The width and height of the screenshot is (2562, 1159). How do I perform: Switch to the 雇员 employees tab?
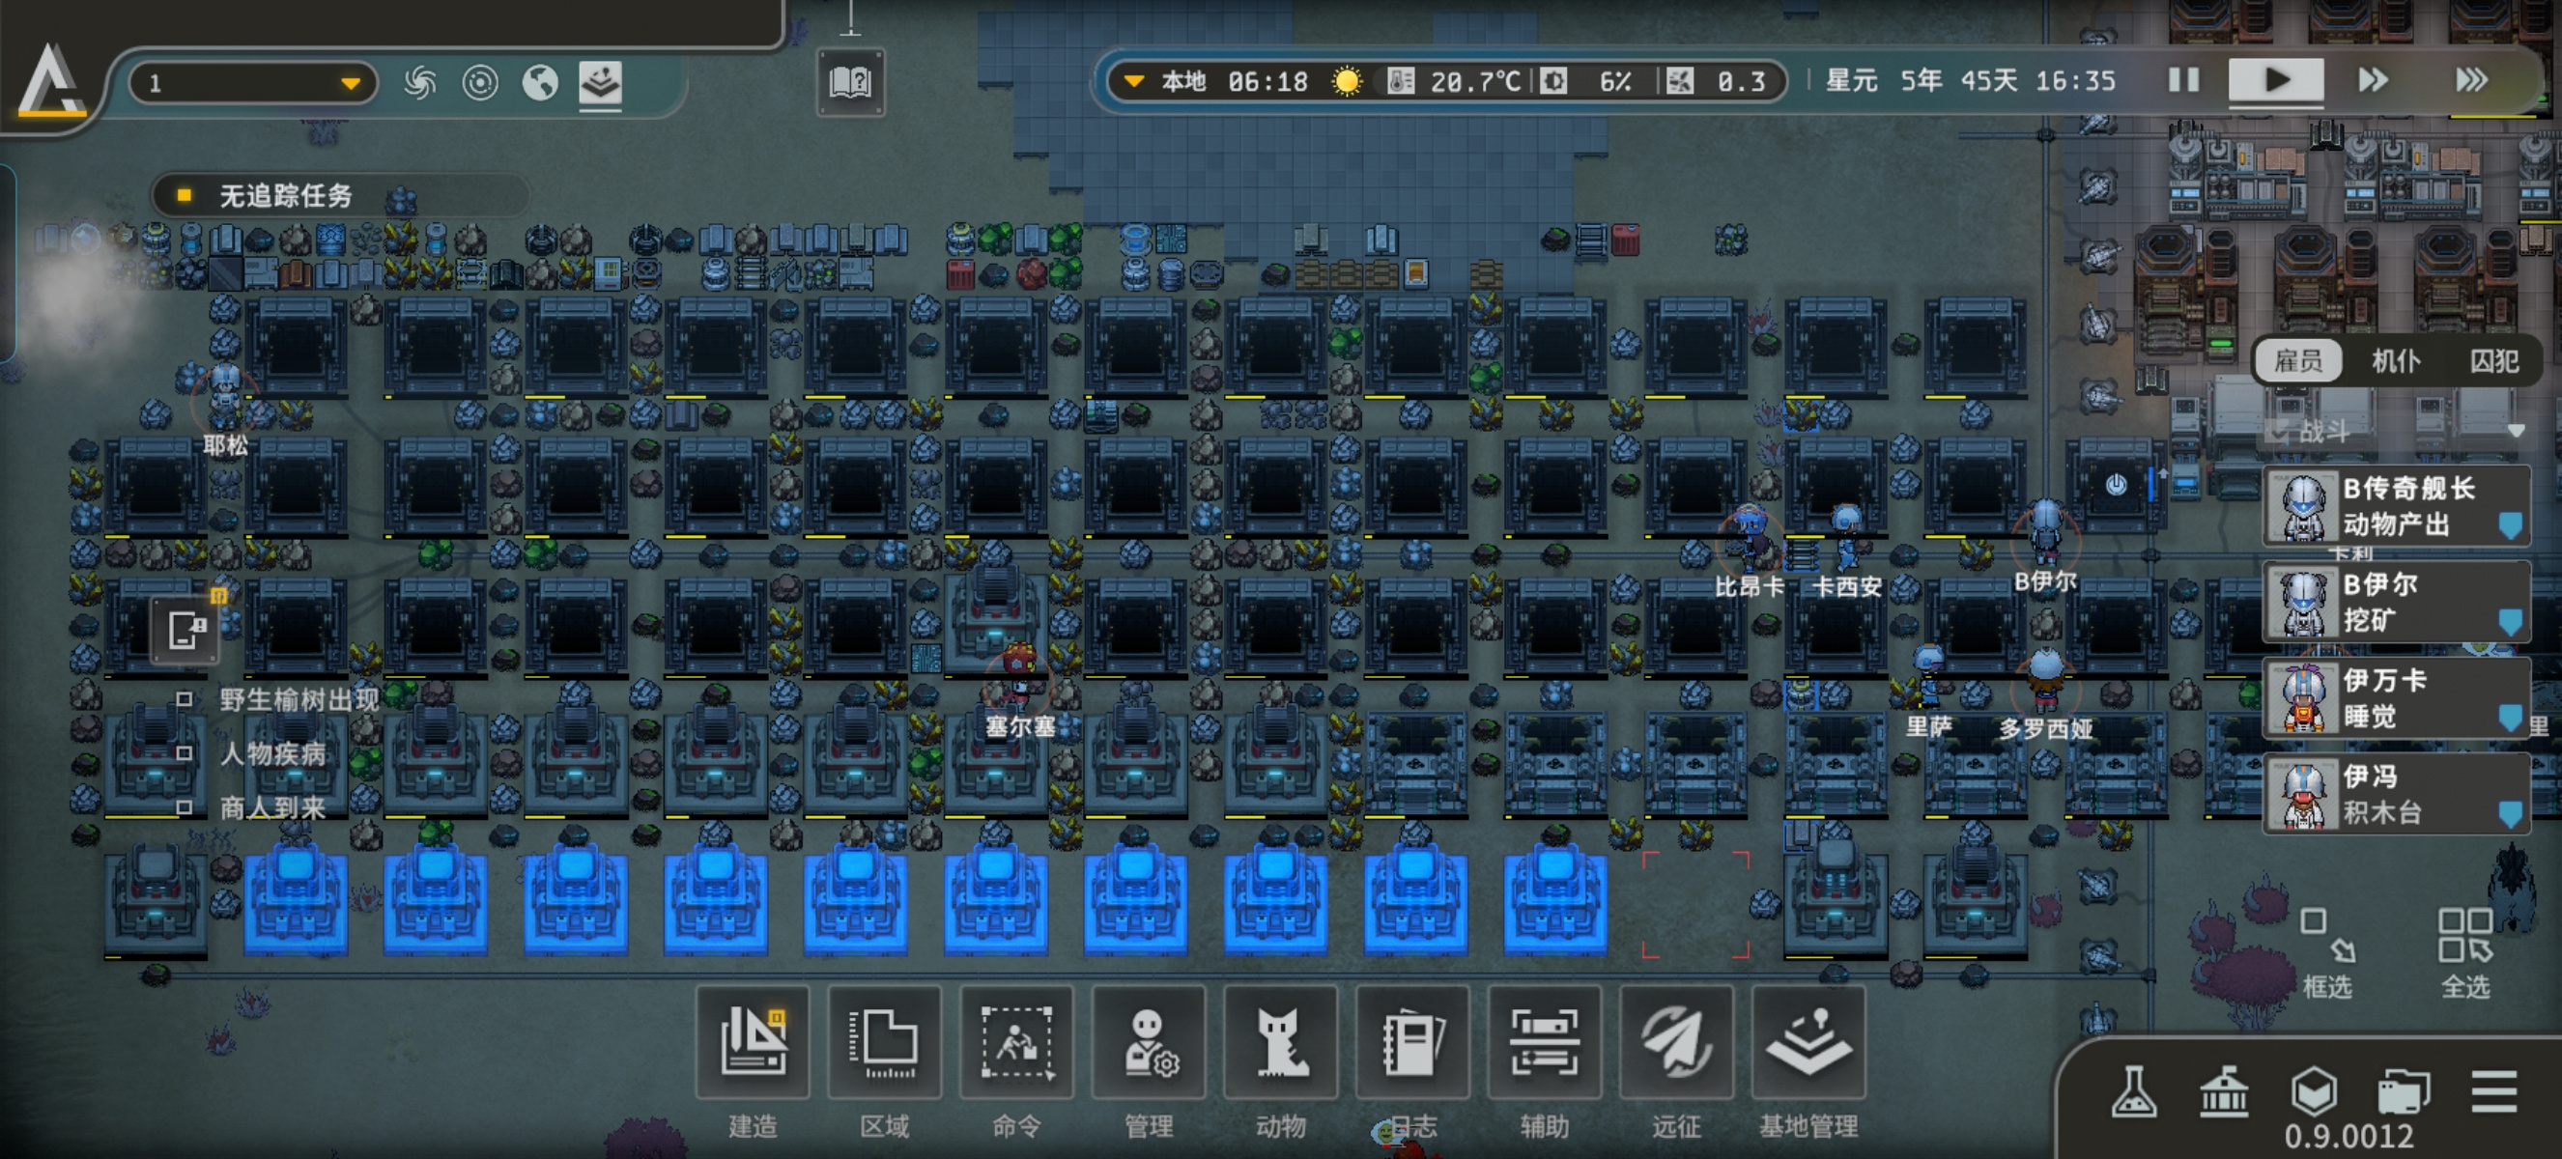(2298, 360)
